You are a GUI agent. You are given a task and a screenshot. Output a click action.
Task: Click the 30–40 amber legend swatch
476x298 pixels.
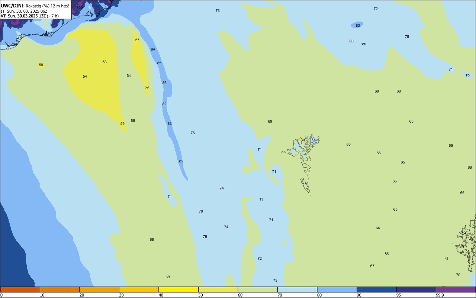[x=139, y=289]
